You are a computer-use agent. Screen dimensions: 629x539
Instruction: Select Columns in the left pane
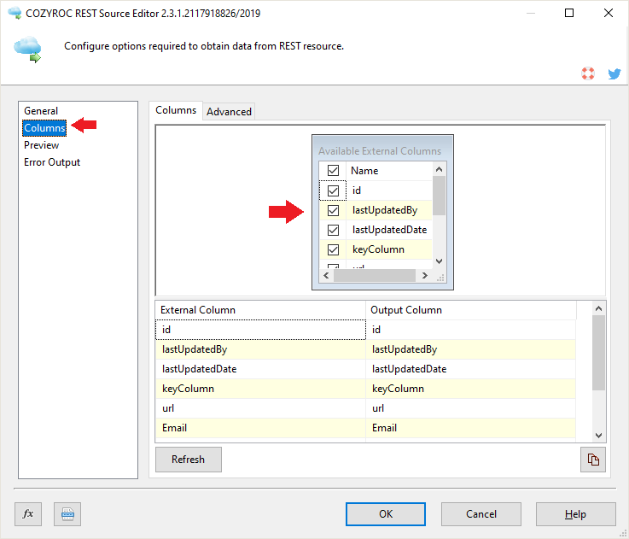point(44,128)
